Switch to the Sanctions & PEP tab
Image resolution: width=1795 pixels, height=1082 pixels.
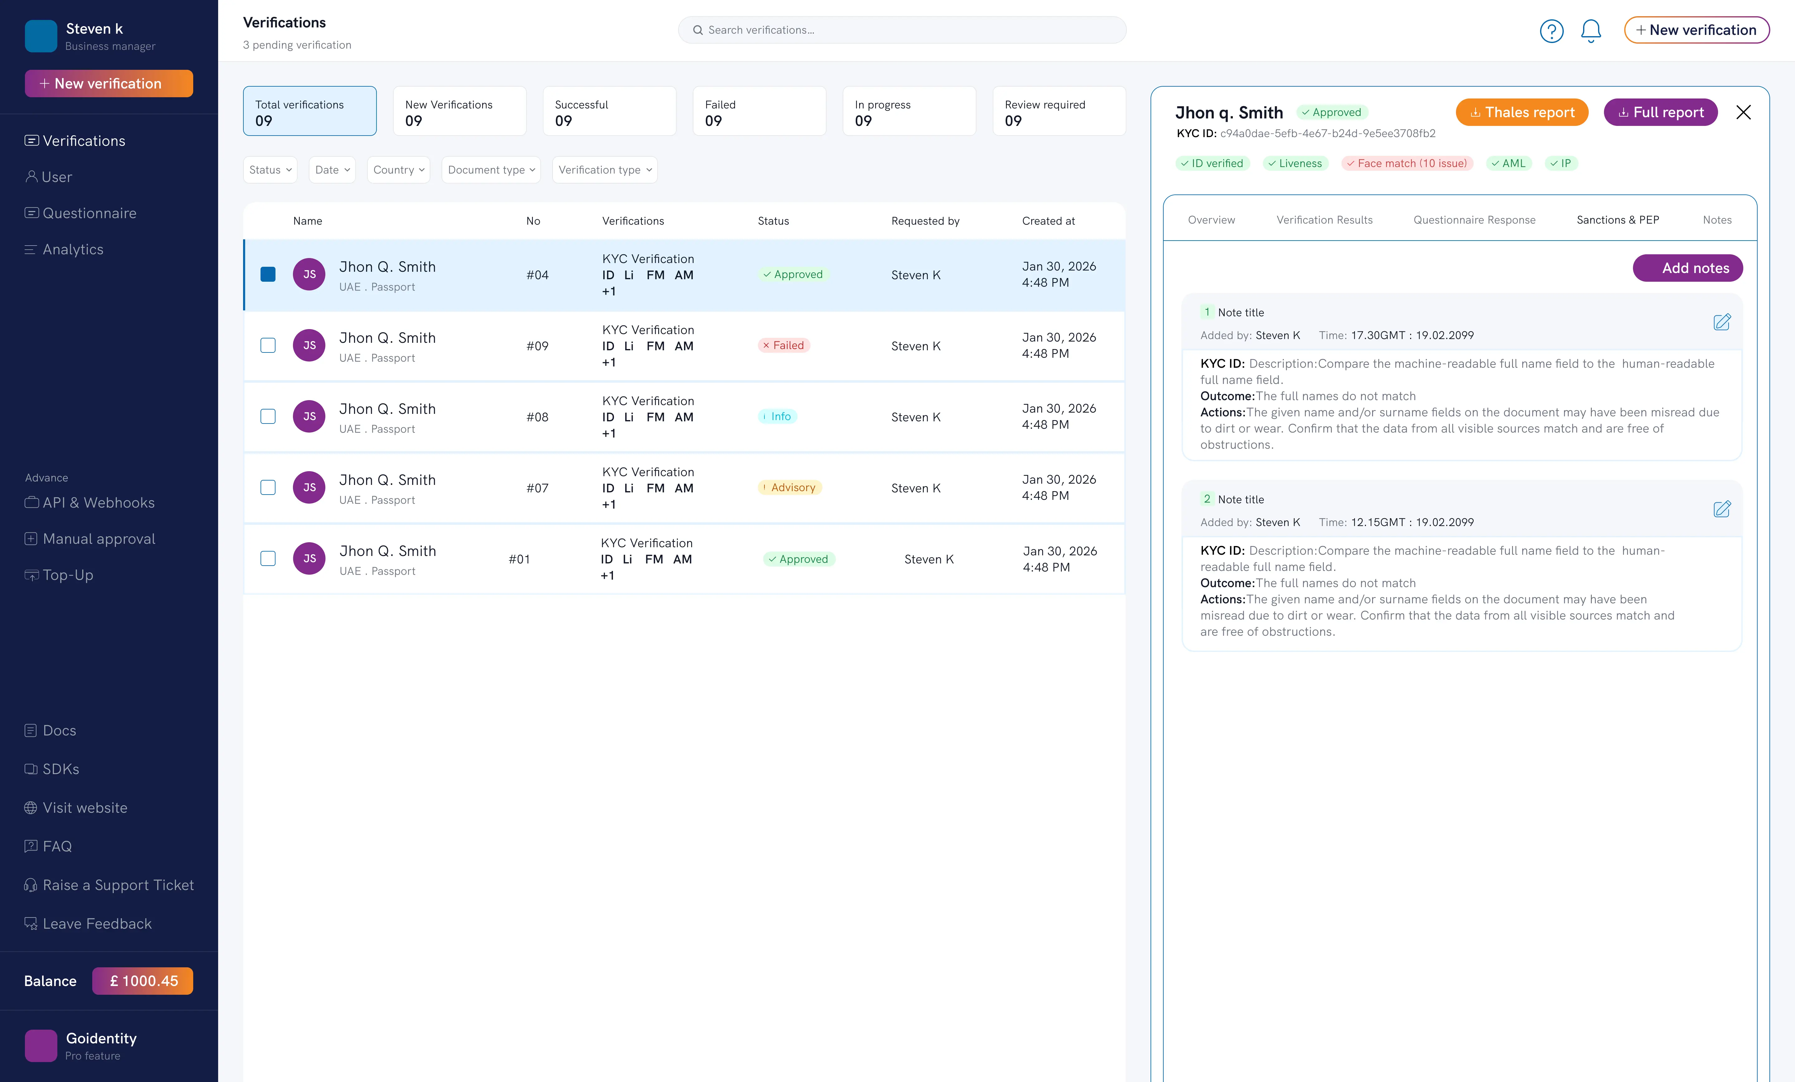[1618, 220]
